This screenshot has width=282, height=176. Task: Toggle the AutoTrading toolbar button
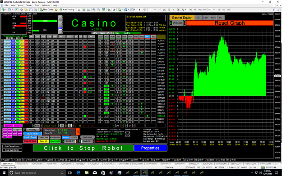pyautogui.click(x=67, y=9)
